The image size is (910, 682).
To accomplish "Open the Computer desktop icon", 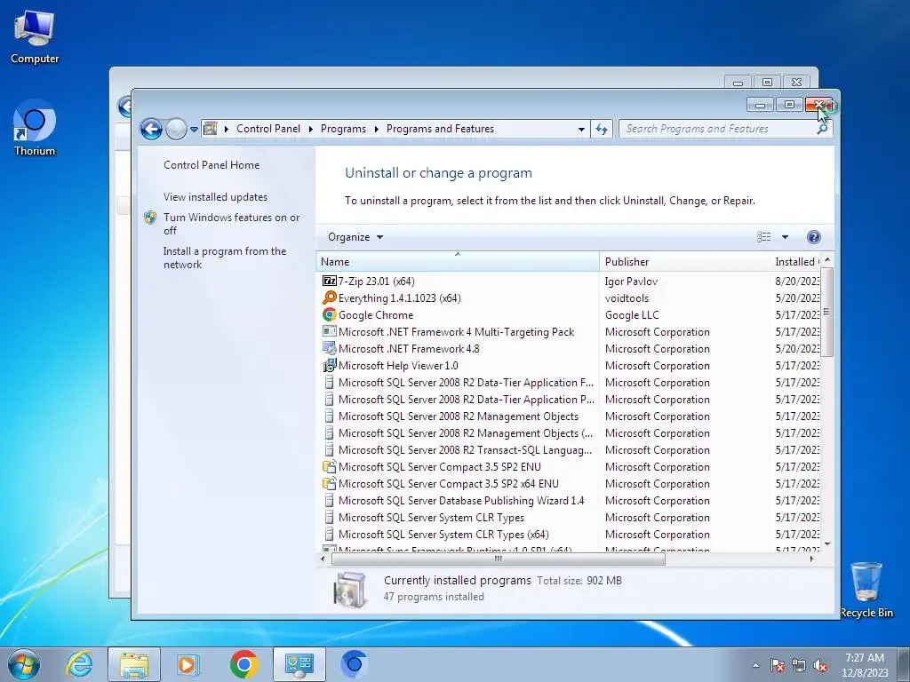I will click(x=35, y=36).
